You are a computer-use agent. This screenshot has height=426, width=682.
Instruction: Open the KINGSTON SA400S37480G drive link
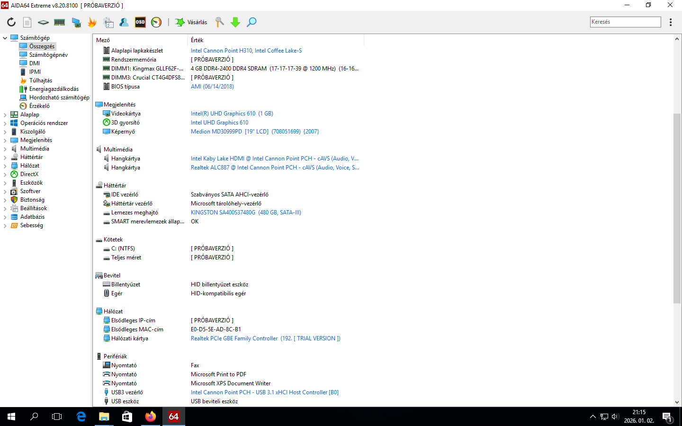point(246,213)
